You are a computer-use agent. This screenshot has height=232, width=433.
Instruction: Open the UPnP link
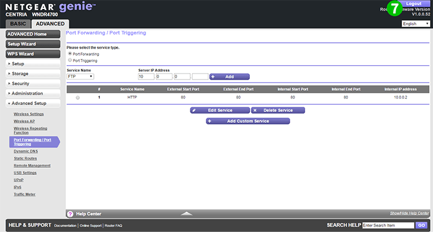pos(18,180)
